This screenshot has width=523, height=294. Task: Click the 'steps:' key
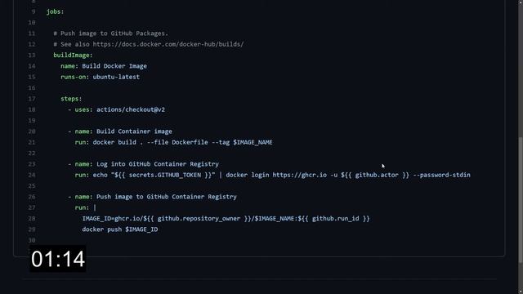[x=71, y=99]
